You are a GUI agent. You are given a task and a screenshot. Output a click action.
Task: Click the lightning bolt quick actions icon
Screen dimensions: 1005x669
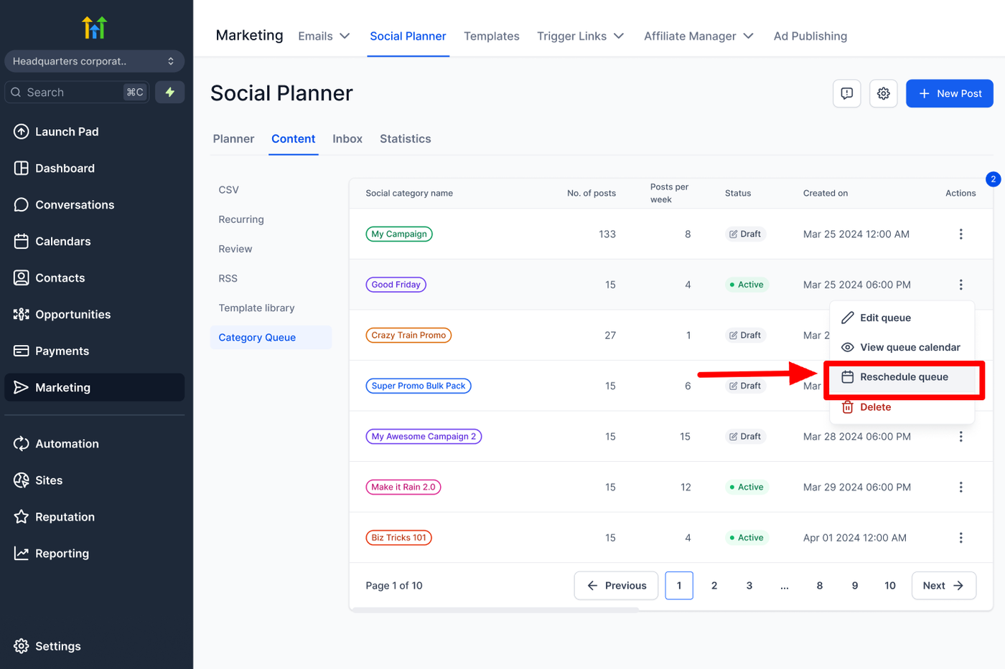pos(170,92)
